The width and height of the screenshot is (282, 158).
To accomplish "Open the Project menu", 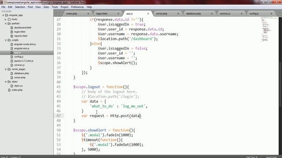I will point(64,7).
